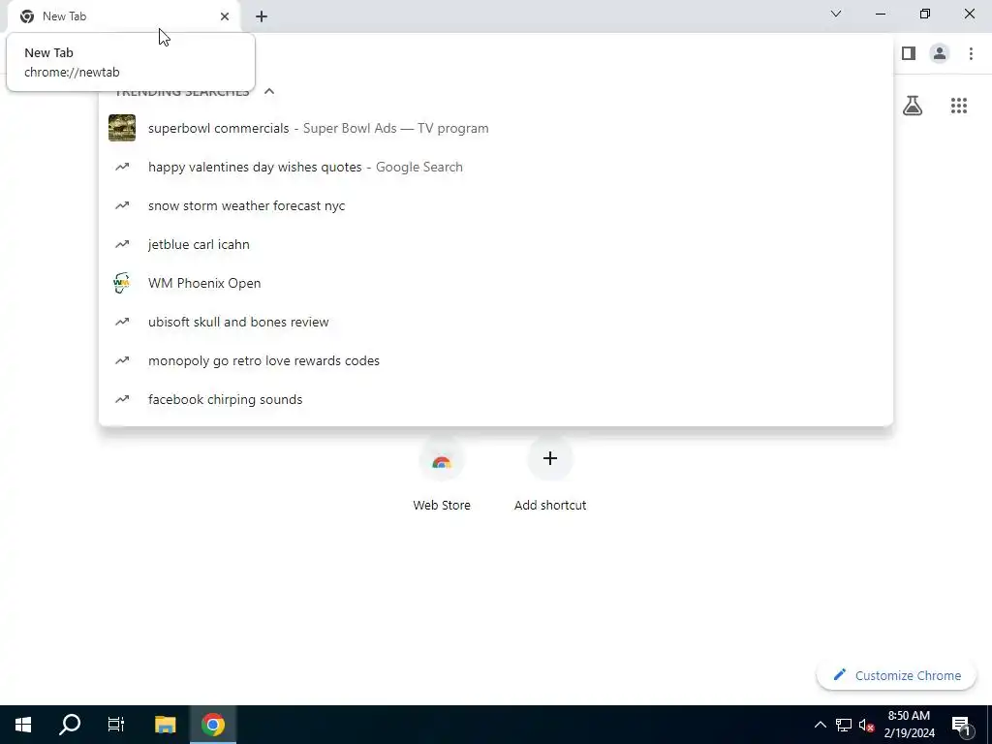Launch File Explorer from the taskbar
Screen dimensions: 992x744
point(165,725)
